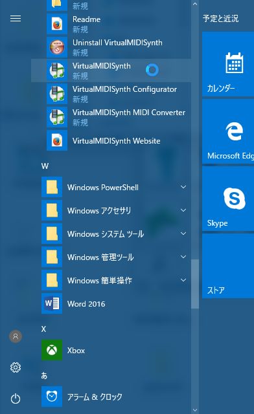254x414 pixels.
Task: Jump to あ section header
Action: click(x=44, y=375)
